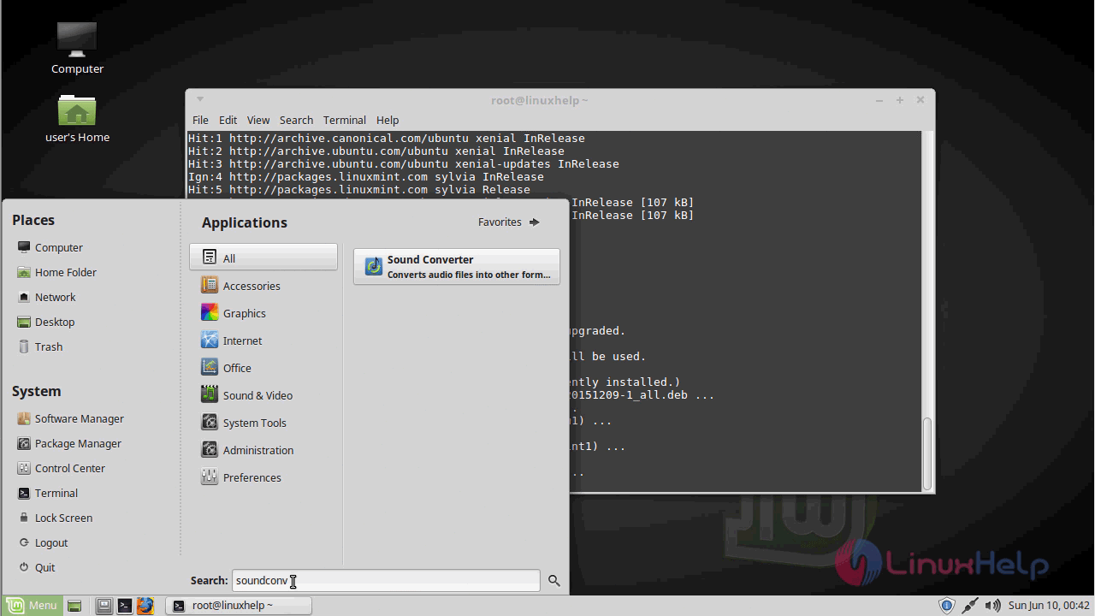Click the Menu button on the panel
The image size is (1095, 616).
32,605
